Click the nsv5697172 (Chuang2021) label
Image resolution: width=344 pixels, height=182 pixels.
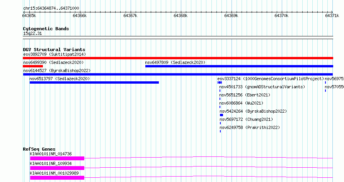(x=246, y=119)
